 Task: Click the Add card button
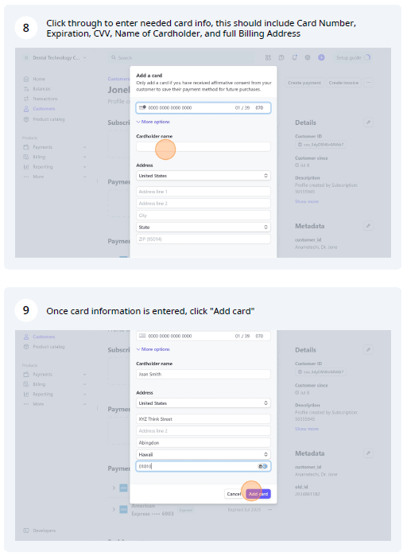(258, 494)
